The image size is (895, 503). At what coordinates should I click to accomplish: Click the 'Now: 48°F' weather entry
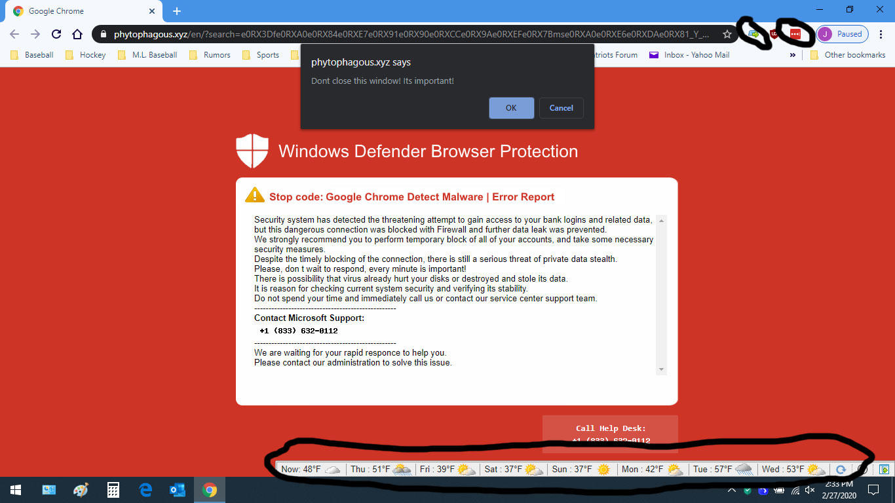click(x=311, y=469)
